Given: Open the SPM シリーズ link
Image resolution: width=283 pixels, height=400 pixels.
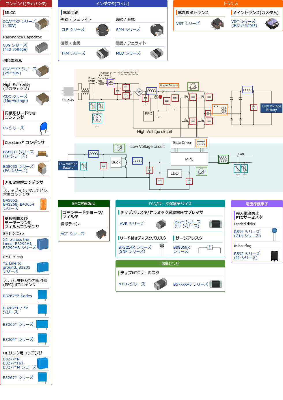Looking at the screenshot, I should click(x=128, y=30).
